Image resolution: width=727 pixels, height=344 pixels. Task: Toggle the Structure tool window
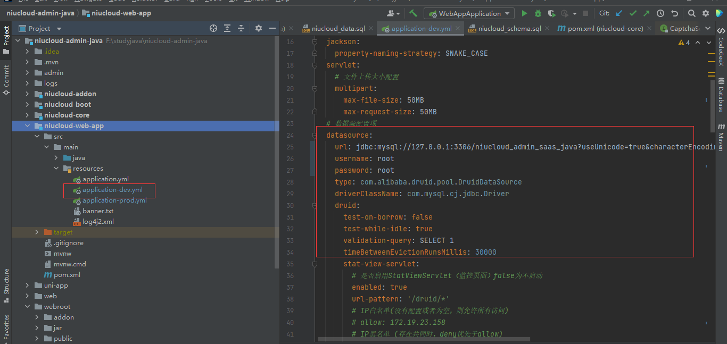click(x=6, y=282)
